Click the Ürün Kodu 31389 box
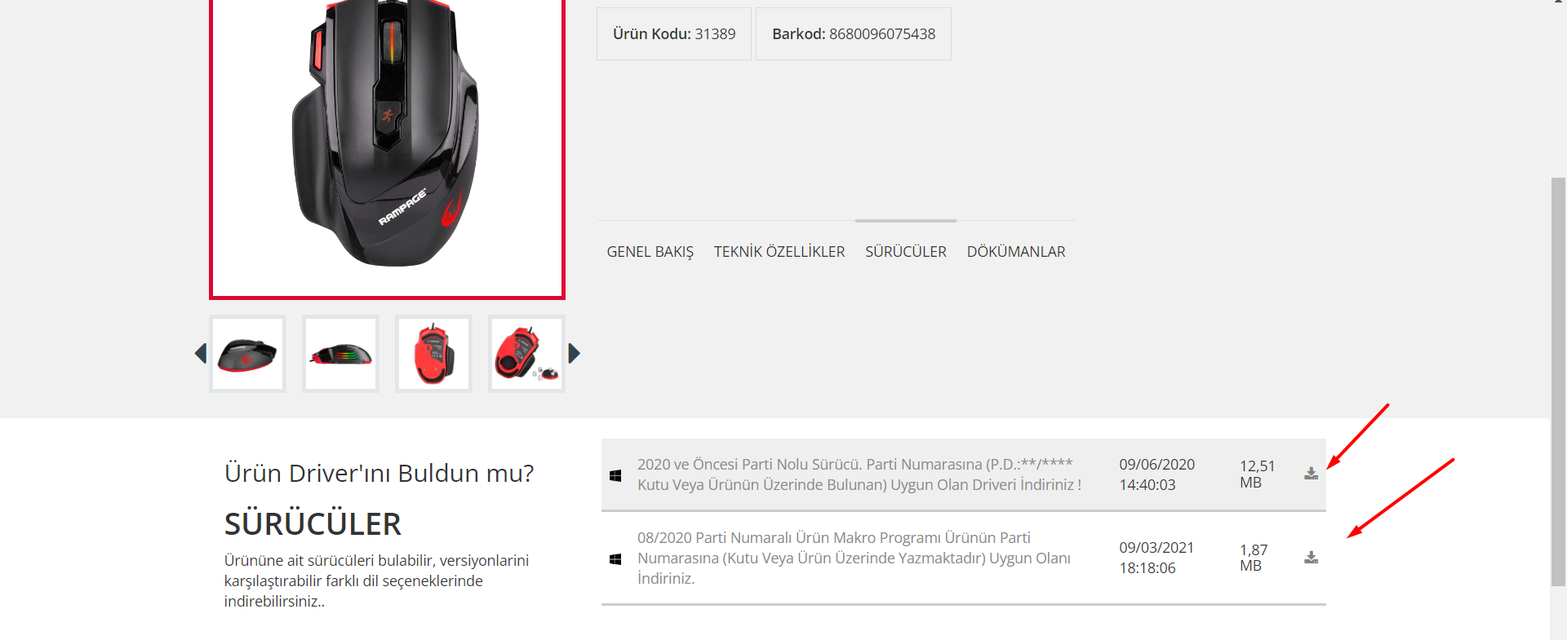The image size is (1567, 640). [674, 33]
